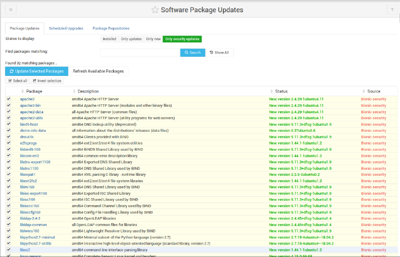The width and height of the screenshot is (400, 257).
Task: Click the filter funnel icon top right
Action: [x=392, y=9]
